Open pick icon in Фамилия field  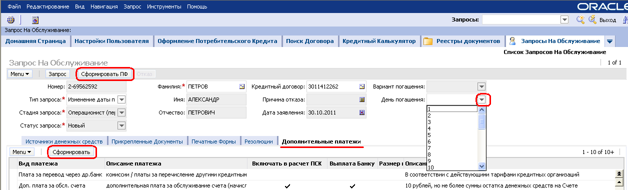pyautogui.click(x=242, y=86)
